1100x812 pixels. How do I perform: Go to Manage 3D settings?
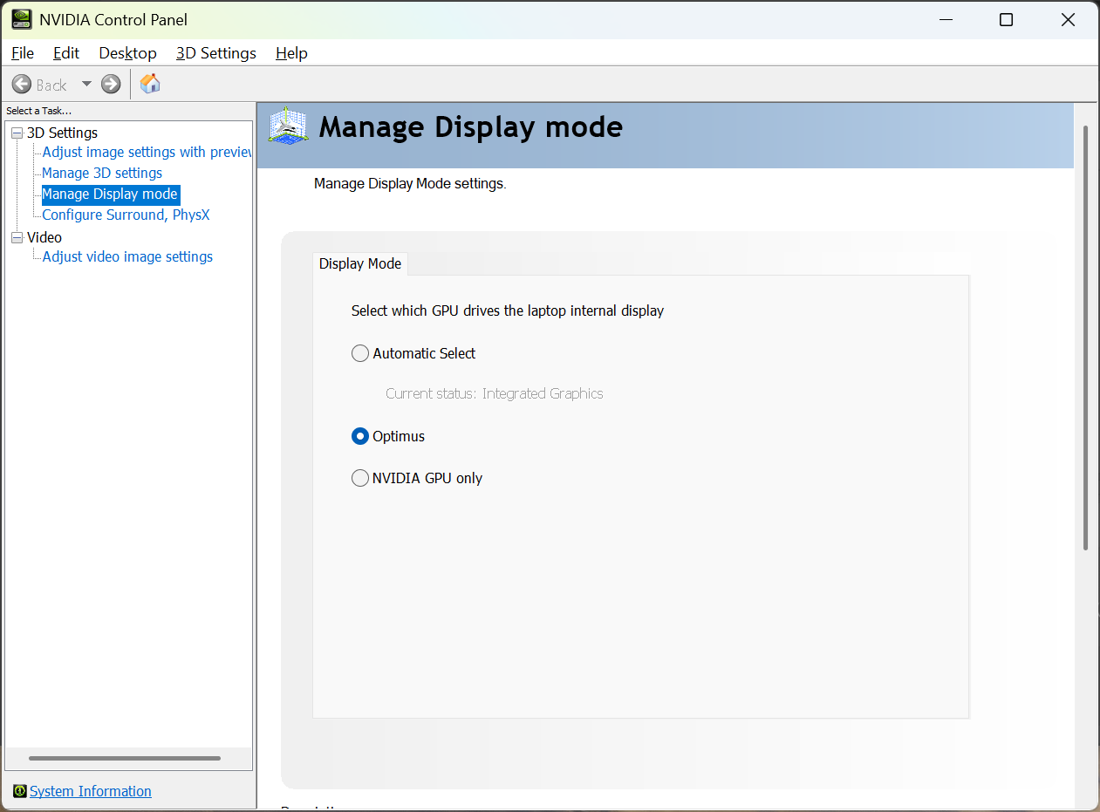click(x=102, y=173)
